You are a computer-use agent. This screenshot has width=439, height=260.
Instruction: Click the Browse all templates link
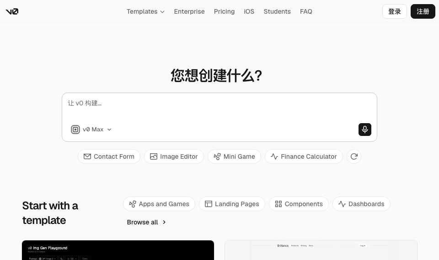point(146,222)
